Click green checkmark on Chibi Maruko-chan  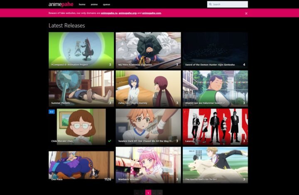tap(110, 141)
